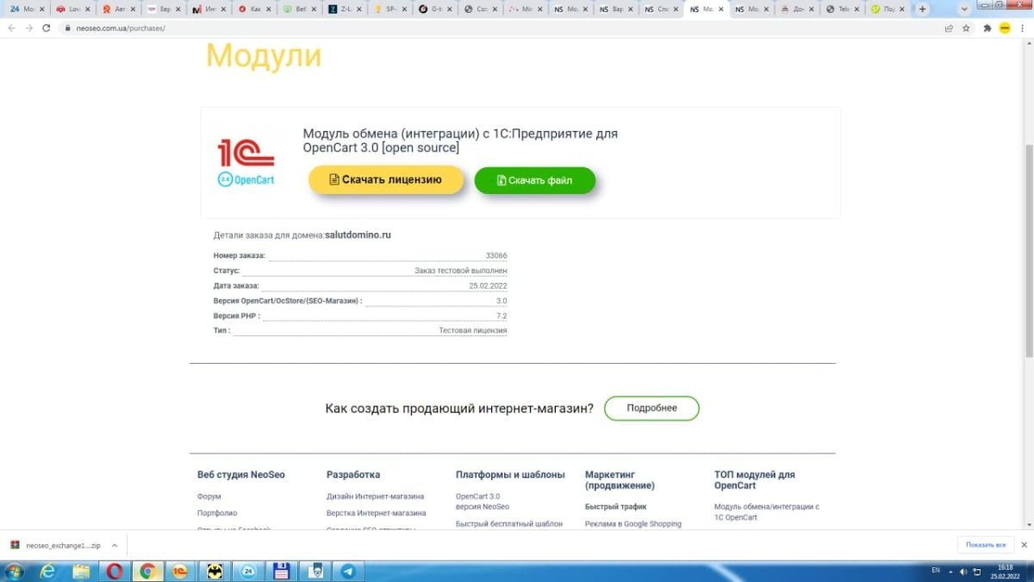Open the Telegram taskbar icon
This screenshot has height=582, width=1034.
[x=348, y=571]
